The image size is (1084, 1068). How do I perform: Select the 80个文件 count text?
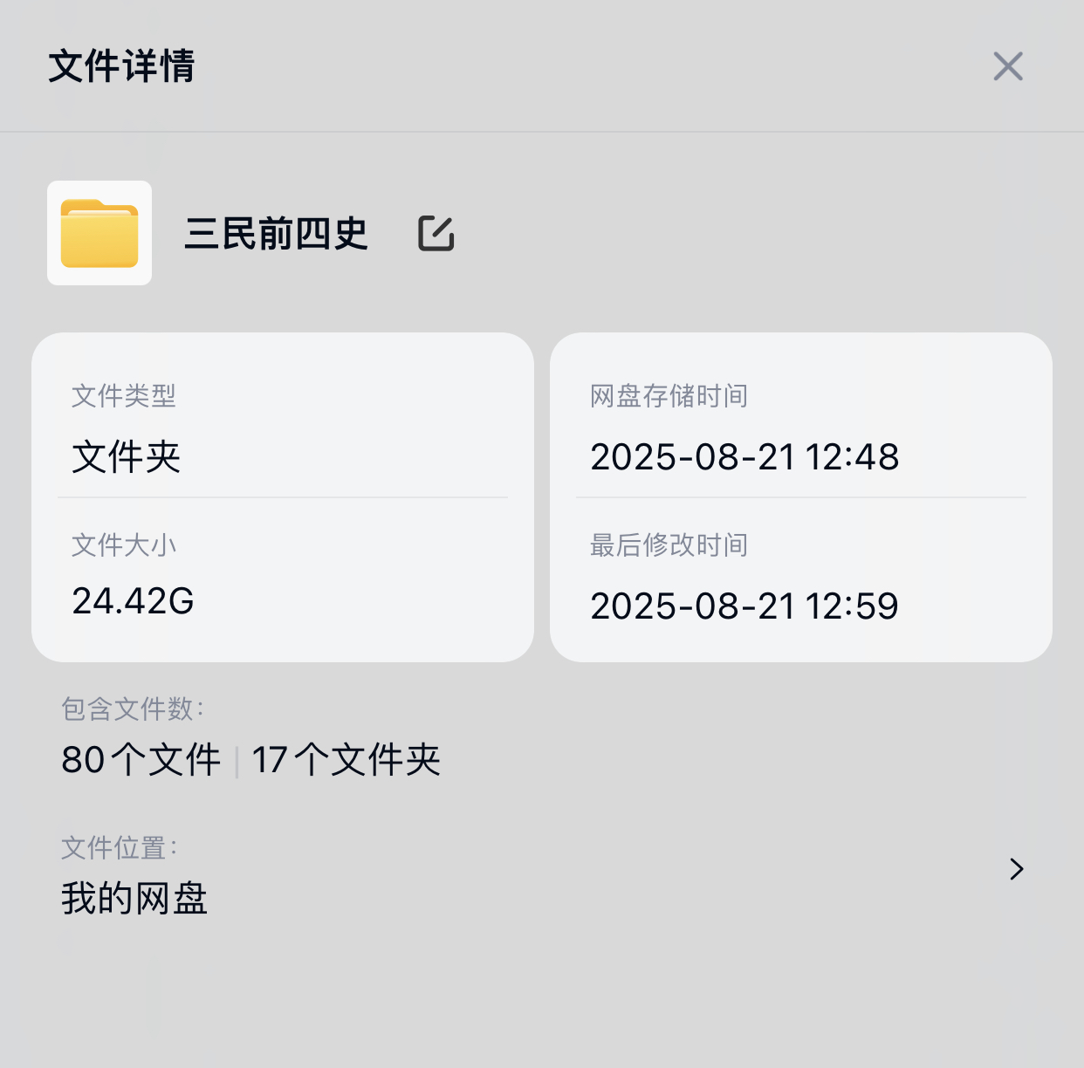click(141, 760)
